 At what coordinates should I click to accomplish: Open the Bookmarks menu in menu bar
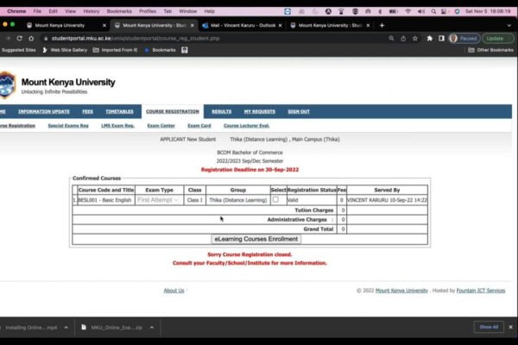(119, 11)
